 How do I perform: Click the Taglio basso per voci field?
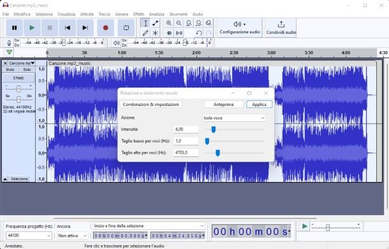tap(186, 141)
